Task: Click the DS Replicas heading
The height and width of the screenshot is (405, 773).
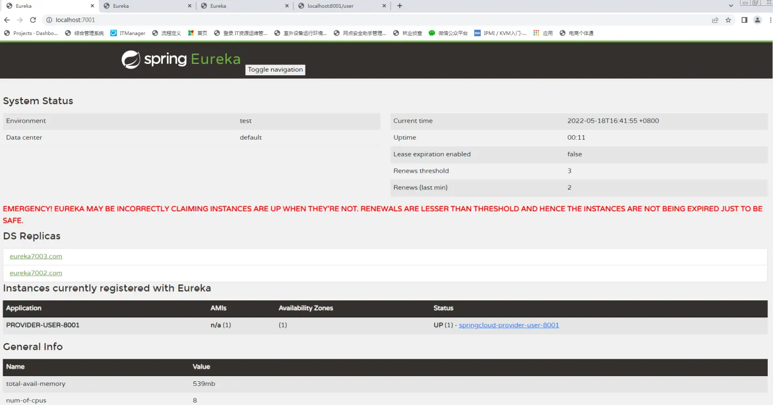Action: (32, 236)
